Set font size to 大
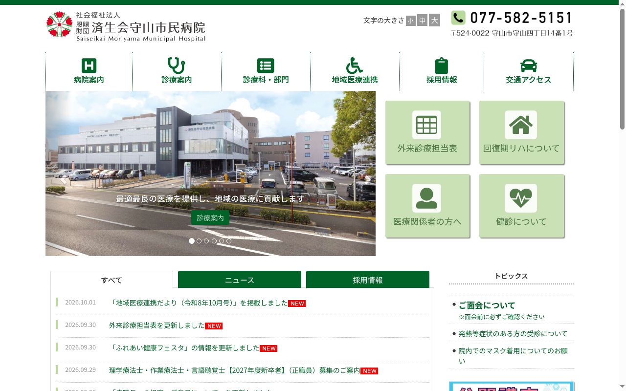 (x=434, y=20)
